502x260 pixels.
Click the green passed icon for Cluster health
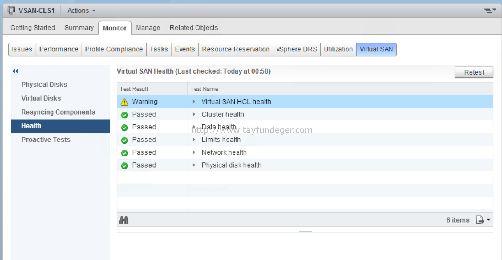coord(124,115)
